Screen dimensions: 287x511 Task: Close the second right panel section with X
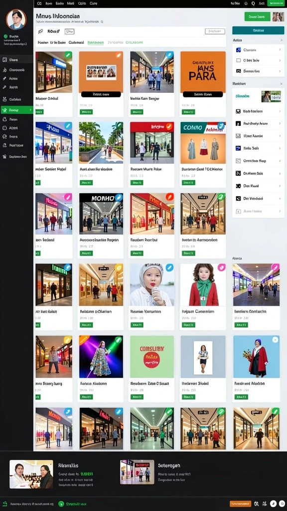click(281, 84)
